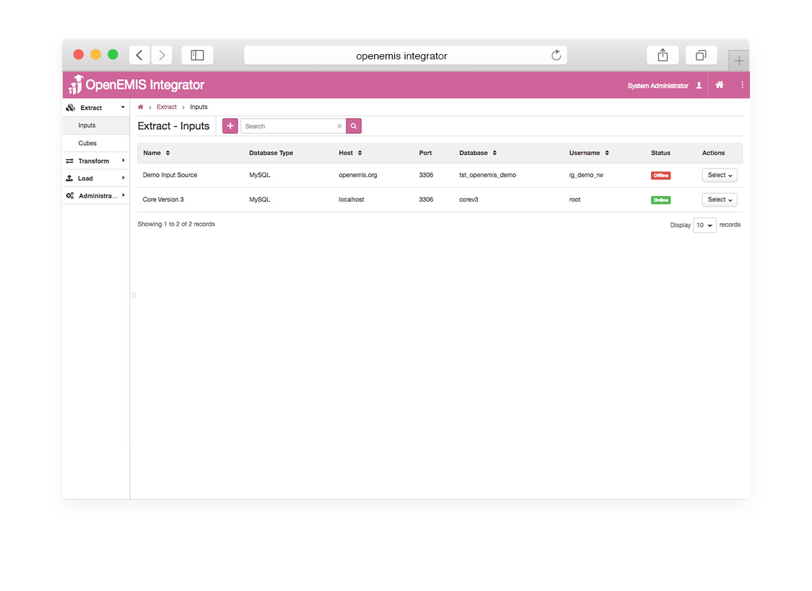
Task: Open the Cubes sidebar item
Action: pyautogui.click(x=96, y=143)
